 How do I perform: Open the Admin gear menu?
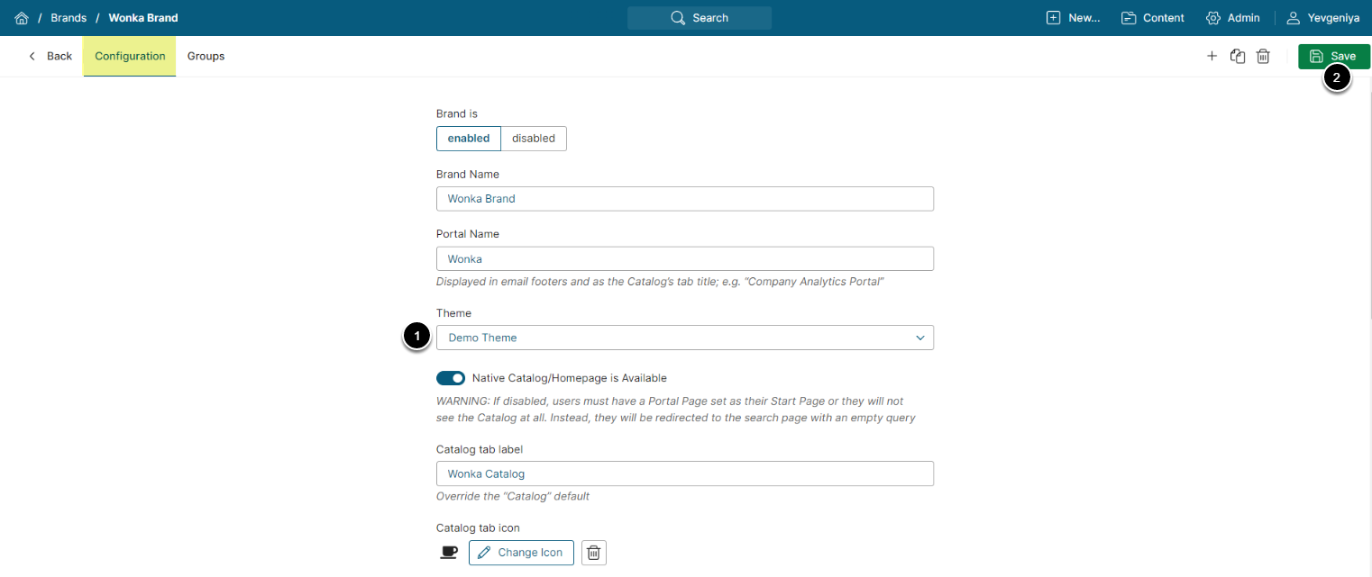pyautogui.click(x=1232, y=18)
